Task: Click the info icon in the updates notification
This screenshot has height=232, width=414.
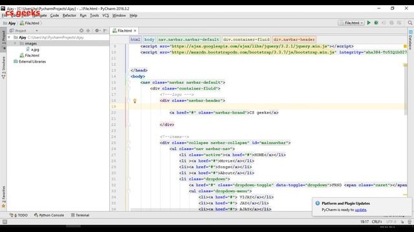Action: point(318,204)
